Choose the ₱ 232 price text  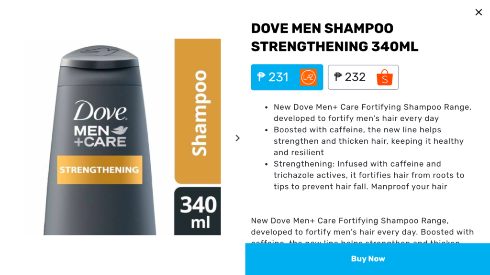click(x=350, y=77)
